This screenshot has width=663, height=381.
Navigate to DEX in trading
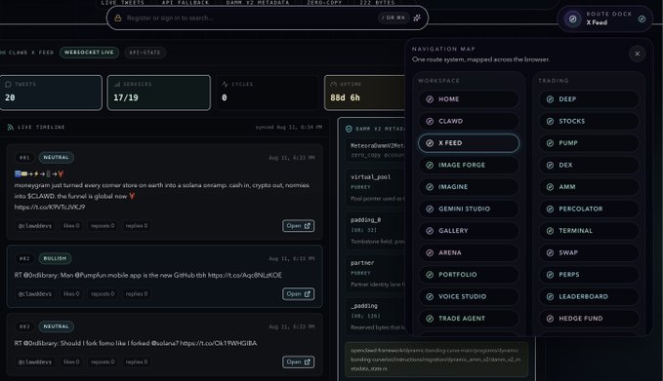coord(589,165)
